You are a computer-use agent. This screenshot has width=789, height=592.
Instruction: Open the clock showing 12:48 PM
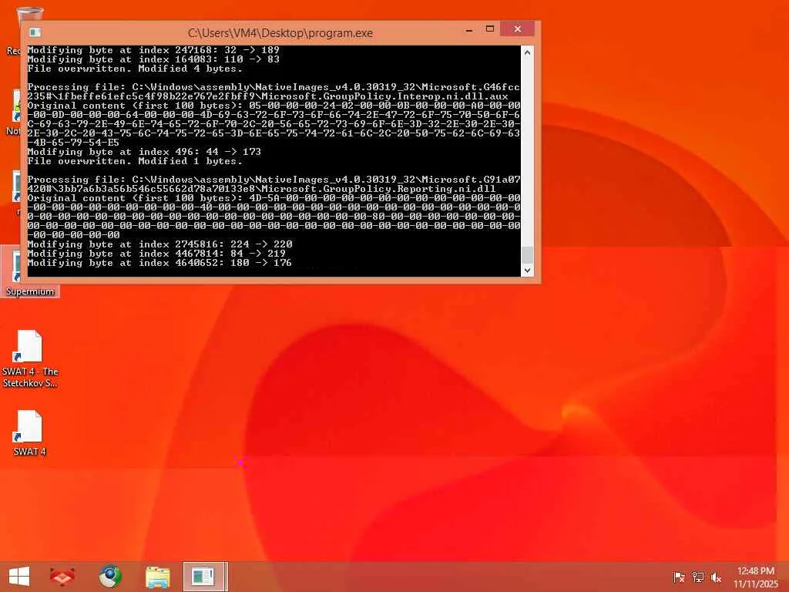click(755, 571)
